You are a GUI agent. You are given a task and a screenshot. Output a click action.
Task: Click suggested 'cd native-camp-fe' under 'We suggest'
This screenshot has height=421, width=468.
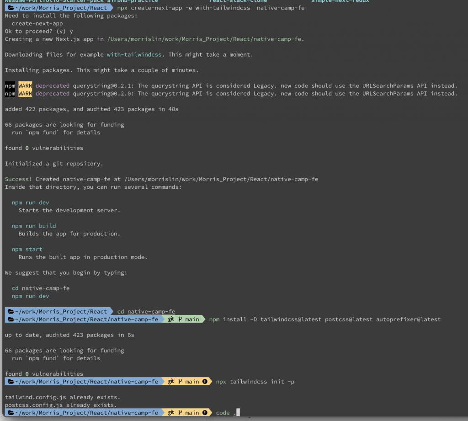(41, 288)
